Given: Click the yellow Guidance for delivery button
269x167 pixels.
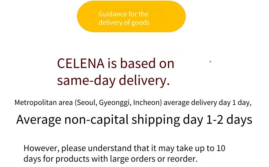Looking at the screenshot, I should pyautogui.click(x=131, y=16).
